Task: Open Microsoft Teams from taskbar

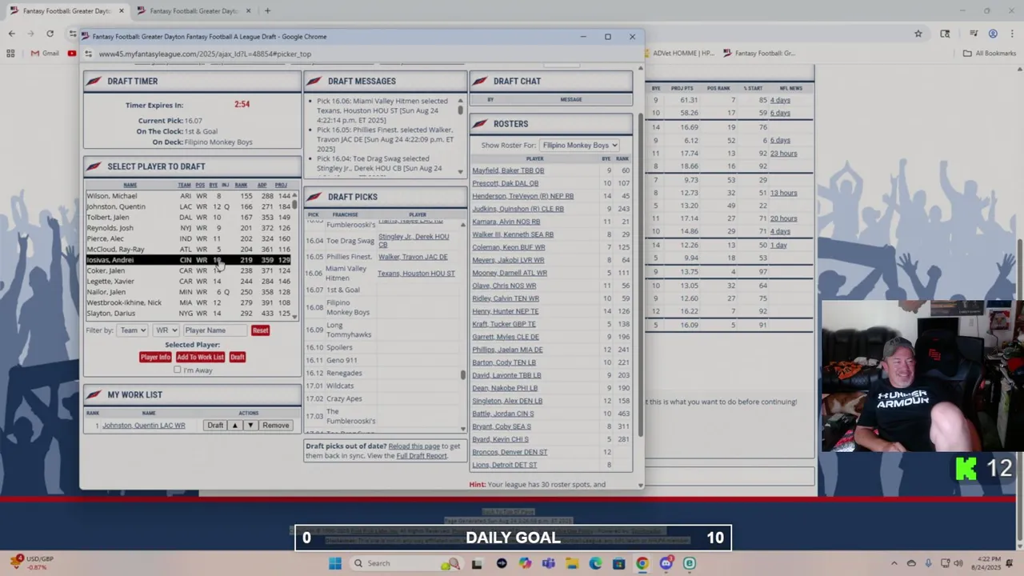Action: (548, 563)
